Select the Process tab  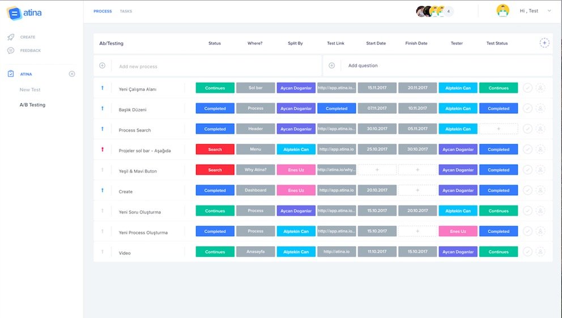click(103, 11)
